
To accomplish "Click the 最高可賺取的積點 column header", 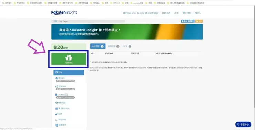I will point(164,53).
